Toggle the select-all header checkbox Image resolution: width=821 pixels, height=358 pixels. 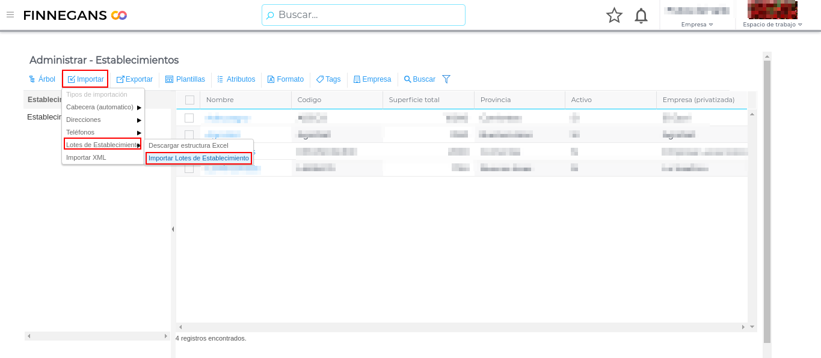pos(189,100)
